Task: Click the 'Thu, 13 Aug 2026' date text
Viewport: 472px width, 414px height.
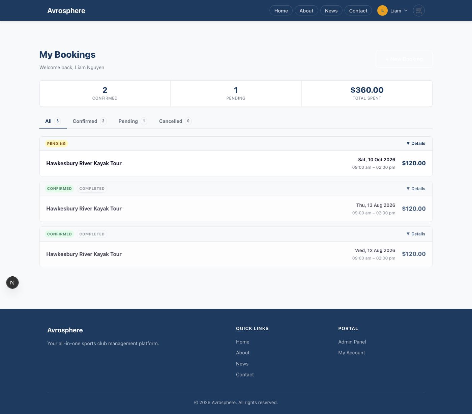Action: (x=376, y=205)
